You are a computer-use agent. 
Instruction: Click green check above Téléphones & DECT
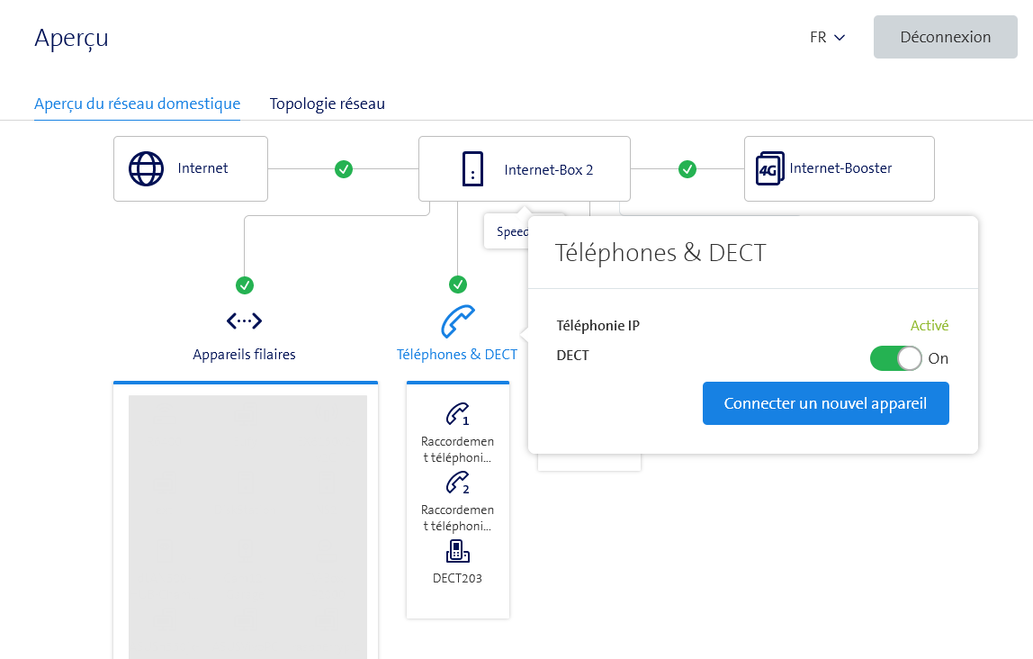pos(457,285)
